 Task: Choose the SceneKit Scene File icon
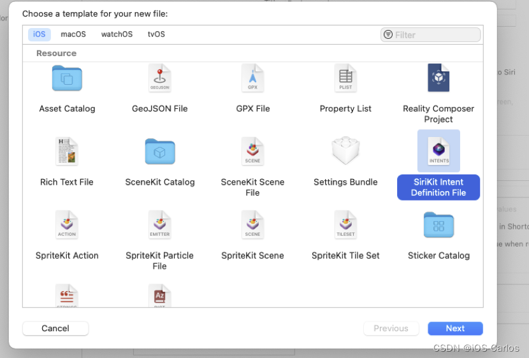click(x=252, y=152)
